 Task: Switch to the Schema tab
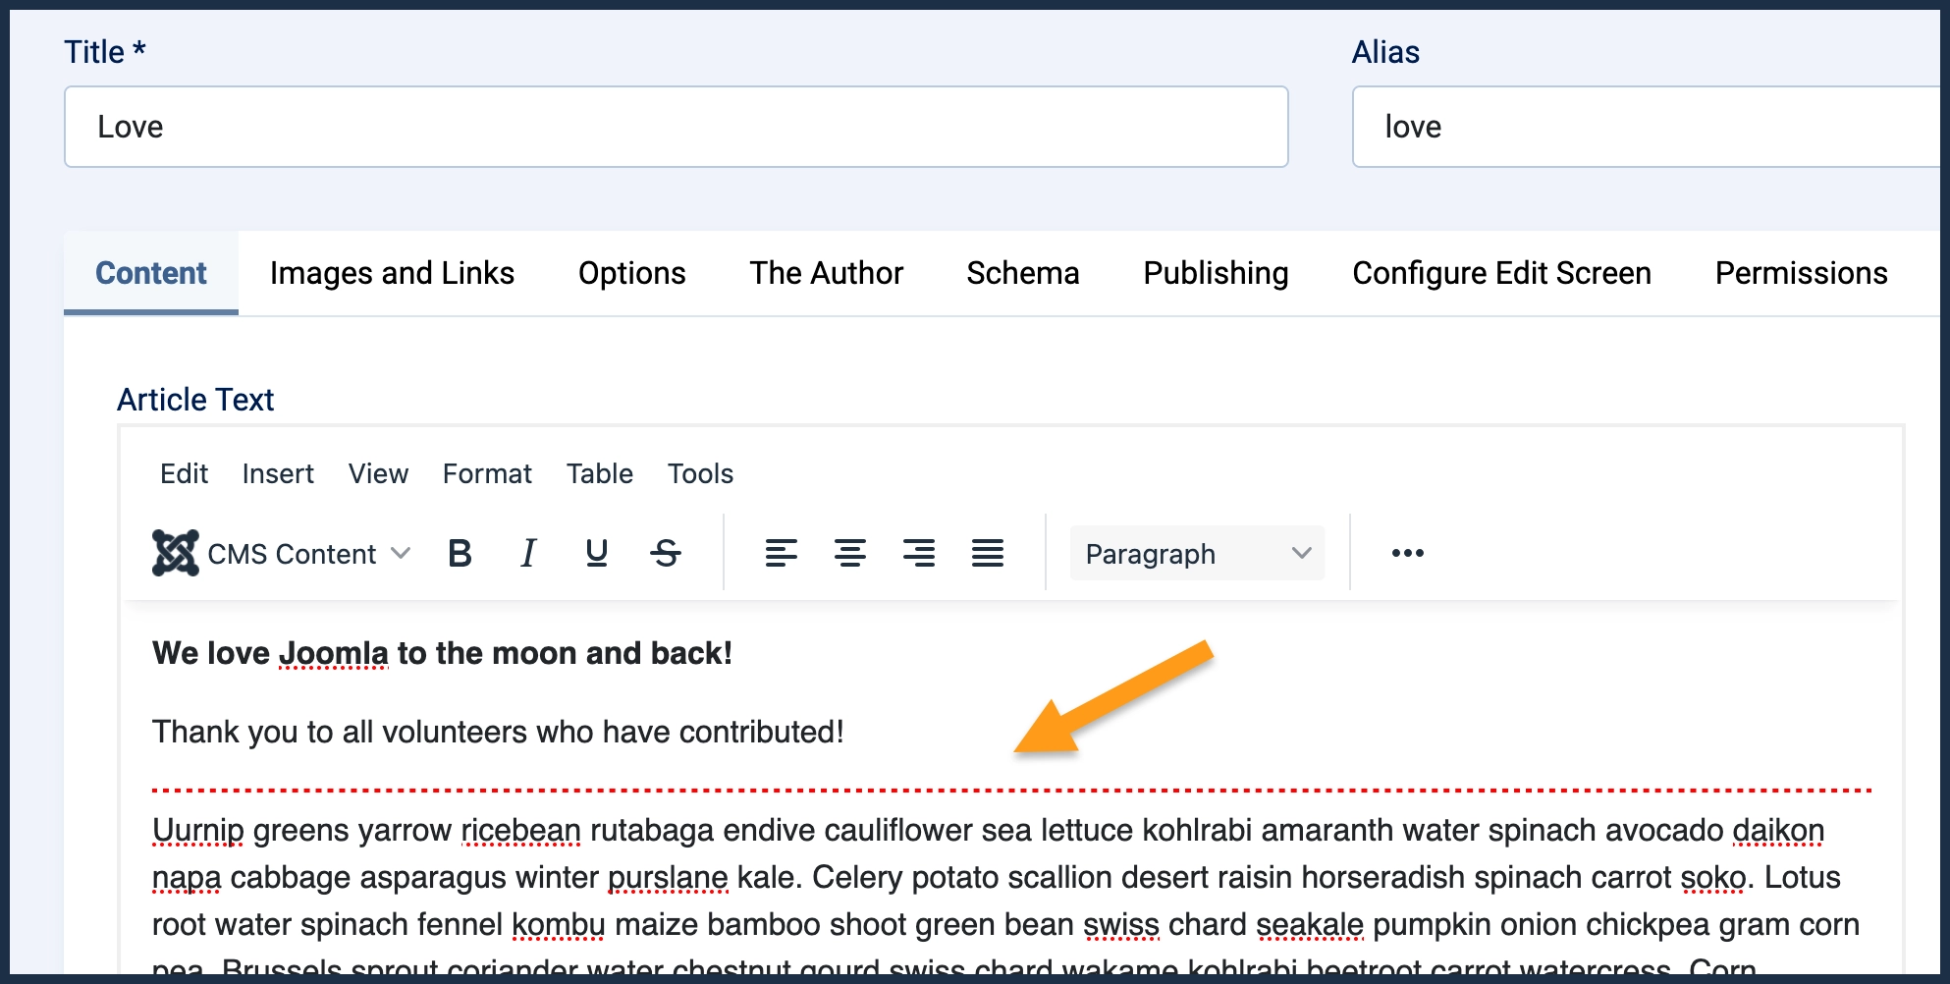tap(1023, 273)
